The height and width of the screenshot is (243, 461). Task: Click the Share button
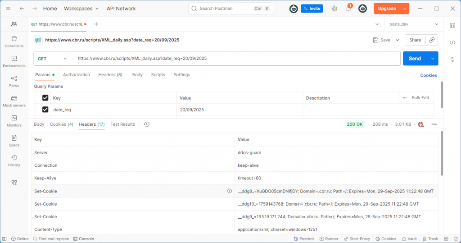(x=415, y=40)
